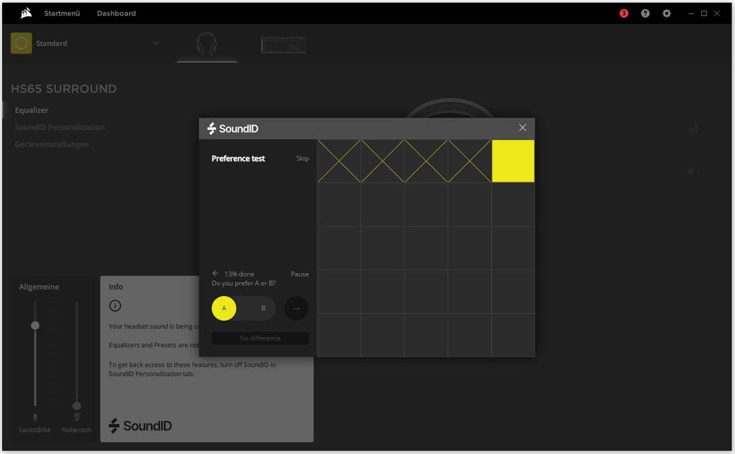
Task: Skip the Preference test
Action: point(303,159)
